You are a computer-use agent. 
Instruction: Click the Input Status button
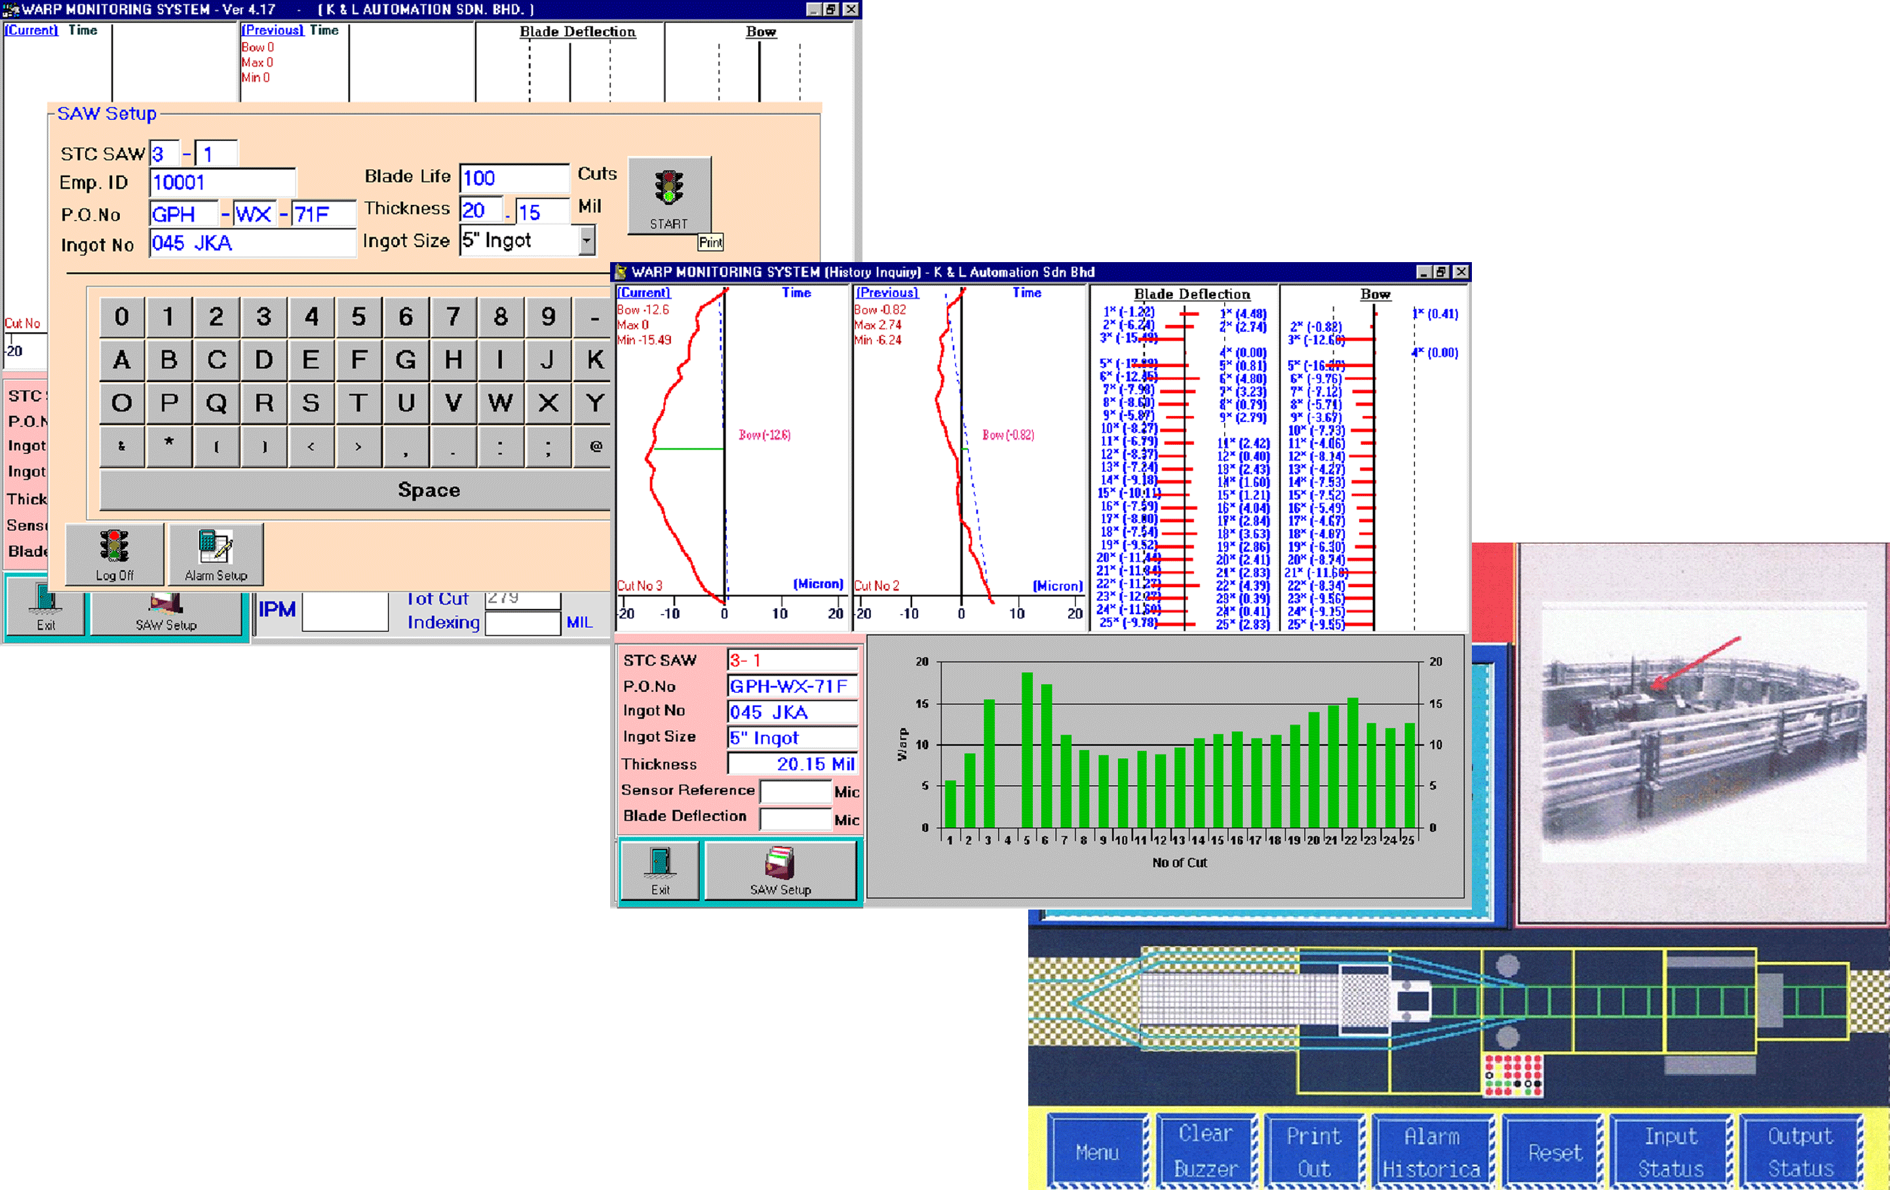coord(1670,1151)
